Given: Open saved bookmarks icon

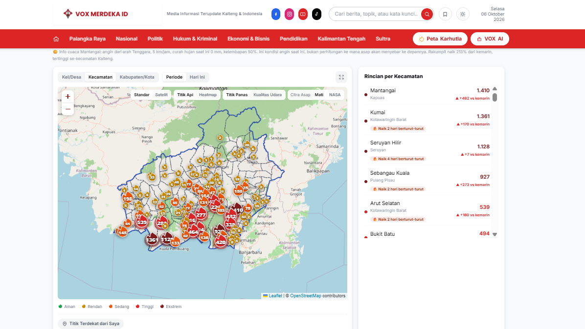Looking at the screenshot, I should (445, 14).
